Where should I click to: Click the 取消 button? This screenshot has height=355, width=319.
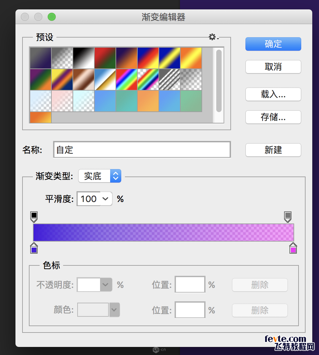[273, 67]
